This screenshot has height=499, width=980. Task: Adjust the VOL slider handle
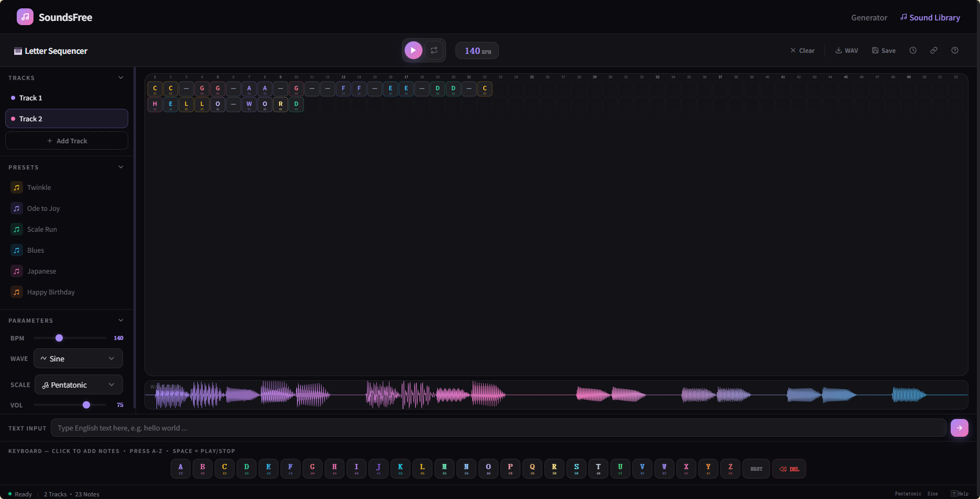point(86,405)
